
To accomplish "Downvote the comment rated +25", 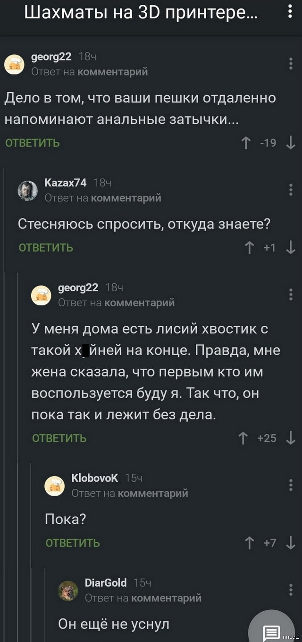I will (291, 438).
